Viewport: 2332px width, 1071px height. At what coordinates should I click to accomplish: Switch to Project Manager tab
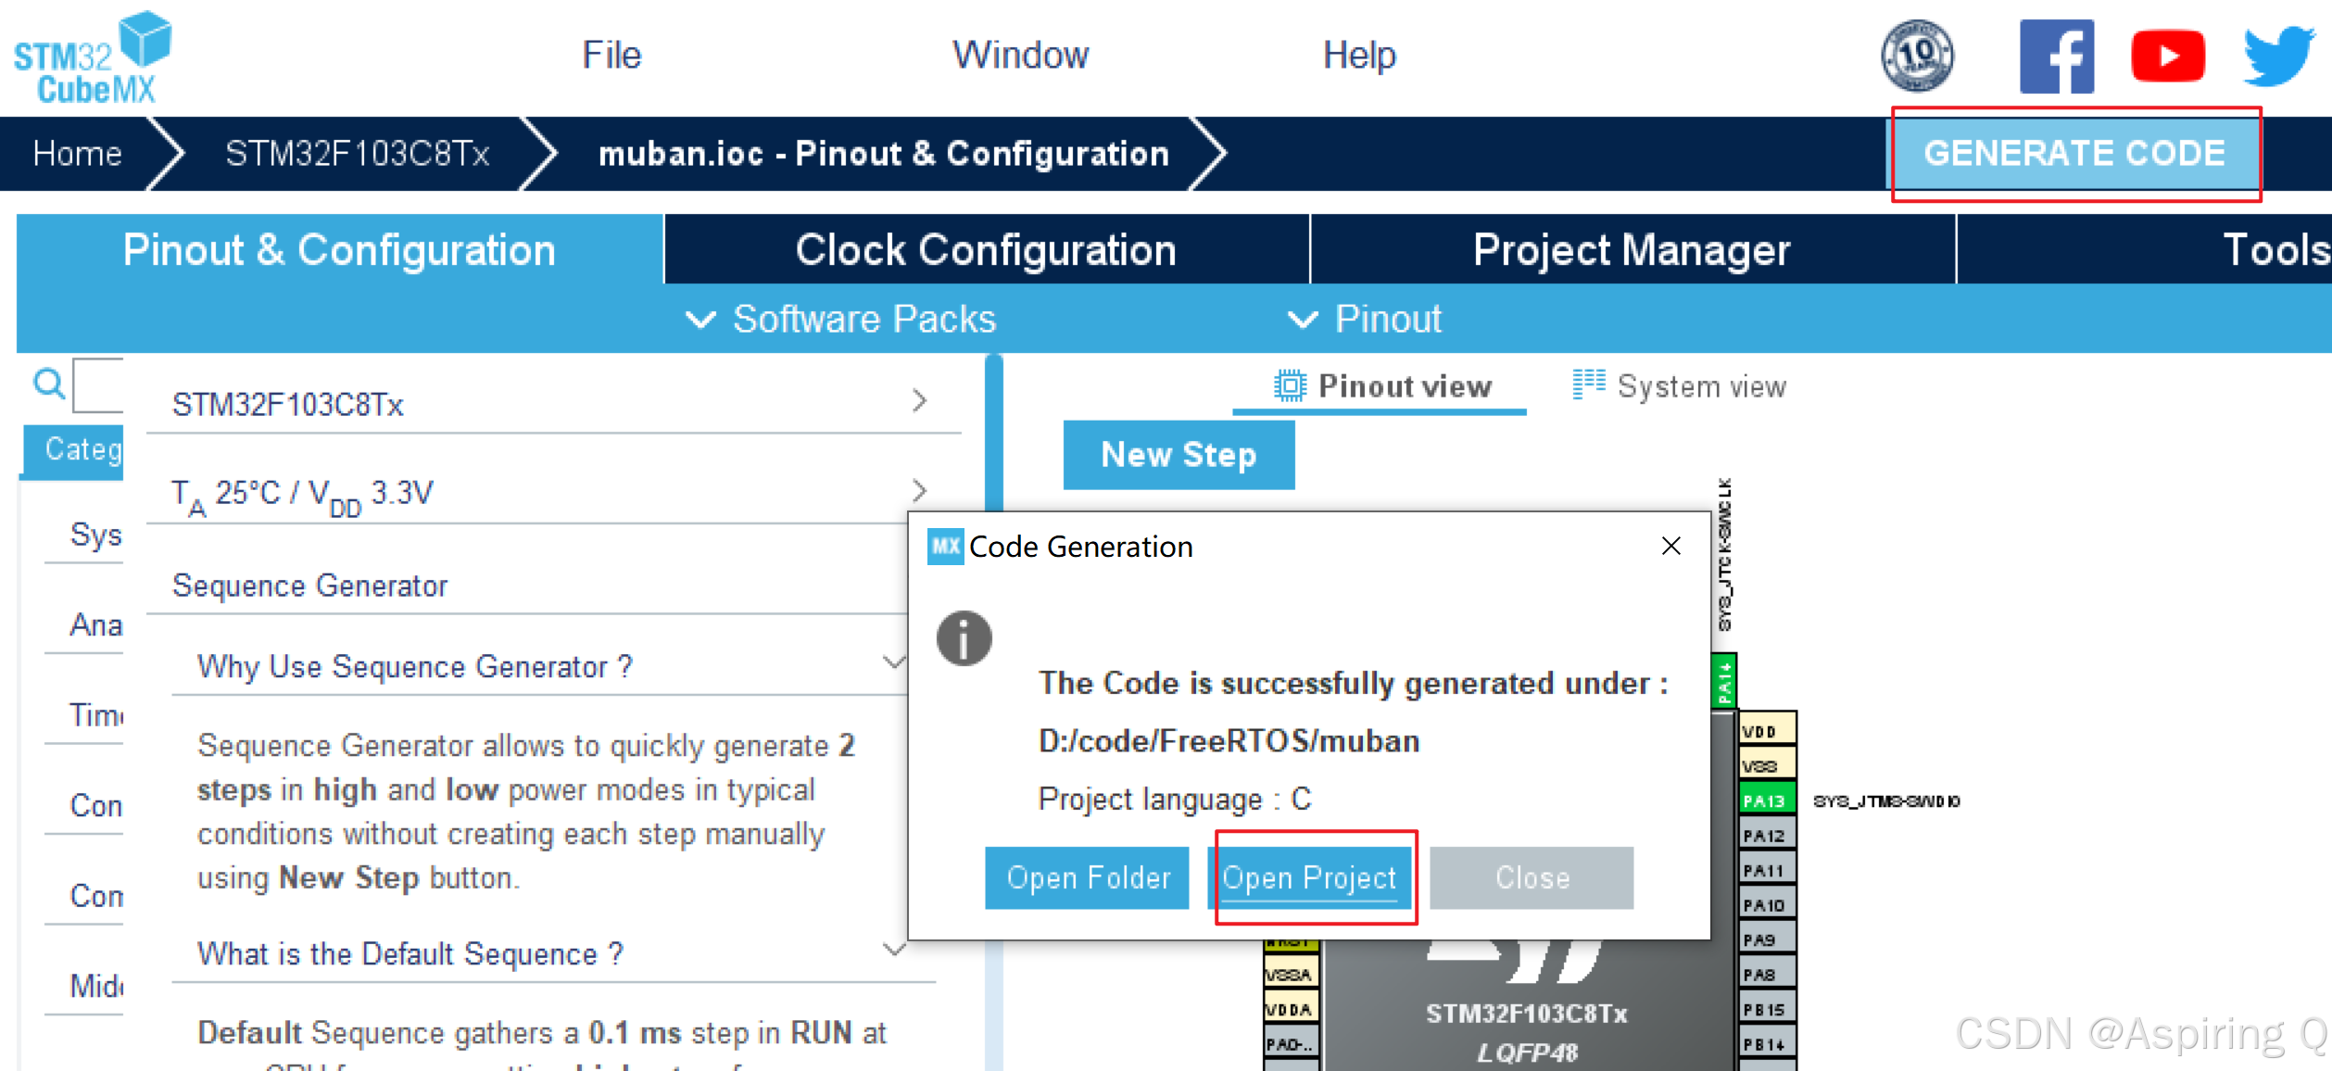click(x=1632, y=249)
